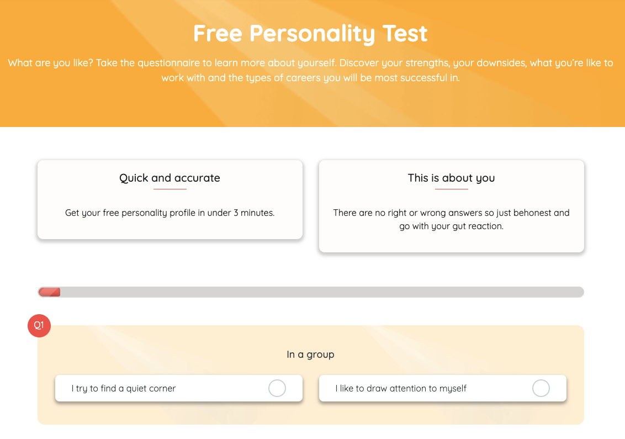Click the "Quick and accurate" heading text
Image resolution: width=625 pixels, height=439 pixels.
click(170, 178)
